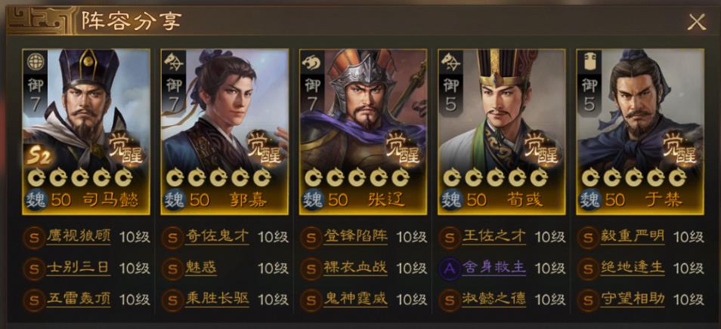The image size is (721, 329).
Task: Click the cavalry horse icon on 郭嘉 card
Action: [x=173, y=61]
